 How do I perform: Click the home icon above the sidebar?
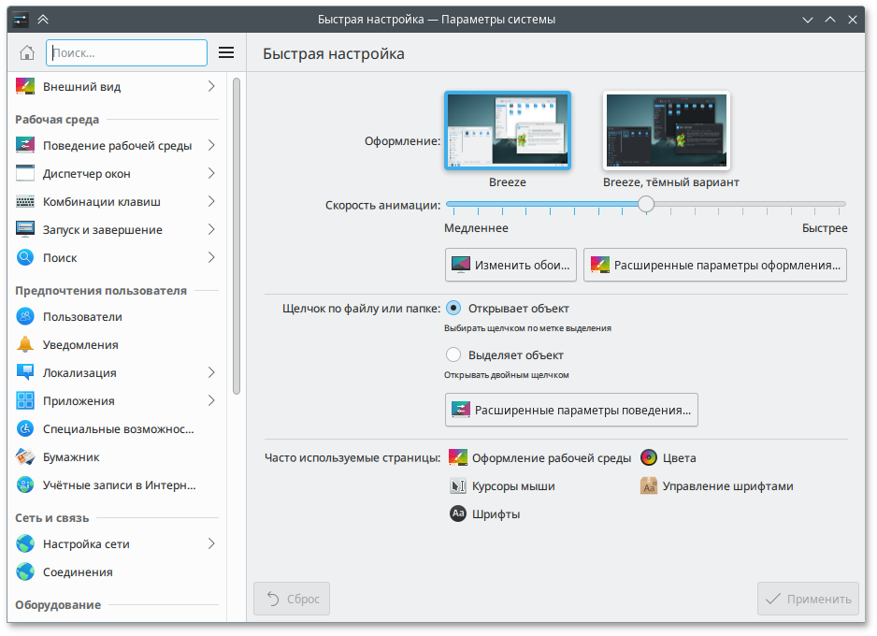(x=26, y=52)
